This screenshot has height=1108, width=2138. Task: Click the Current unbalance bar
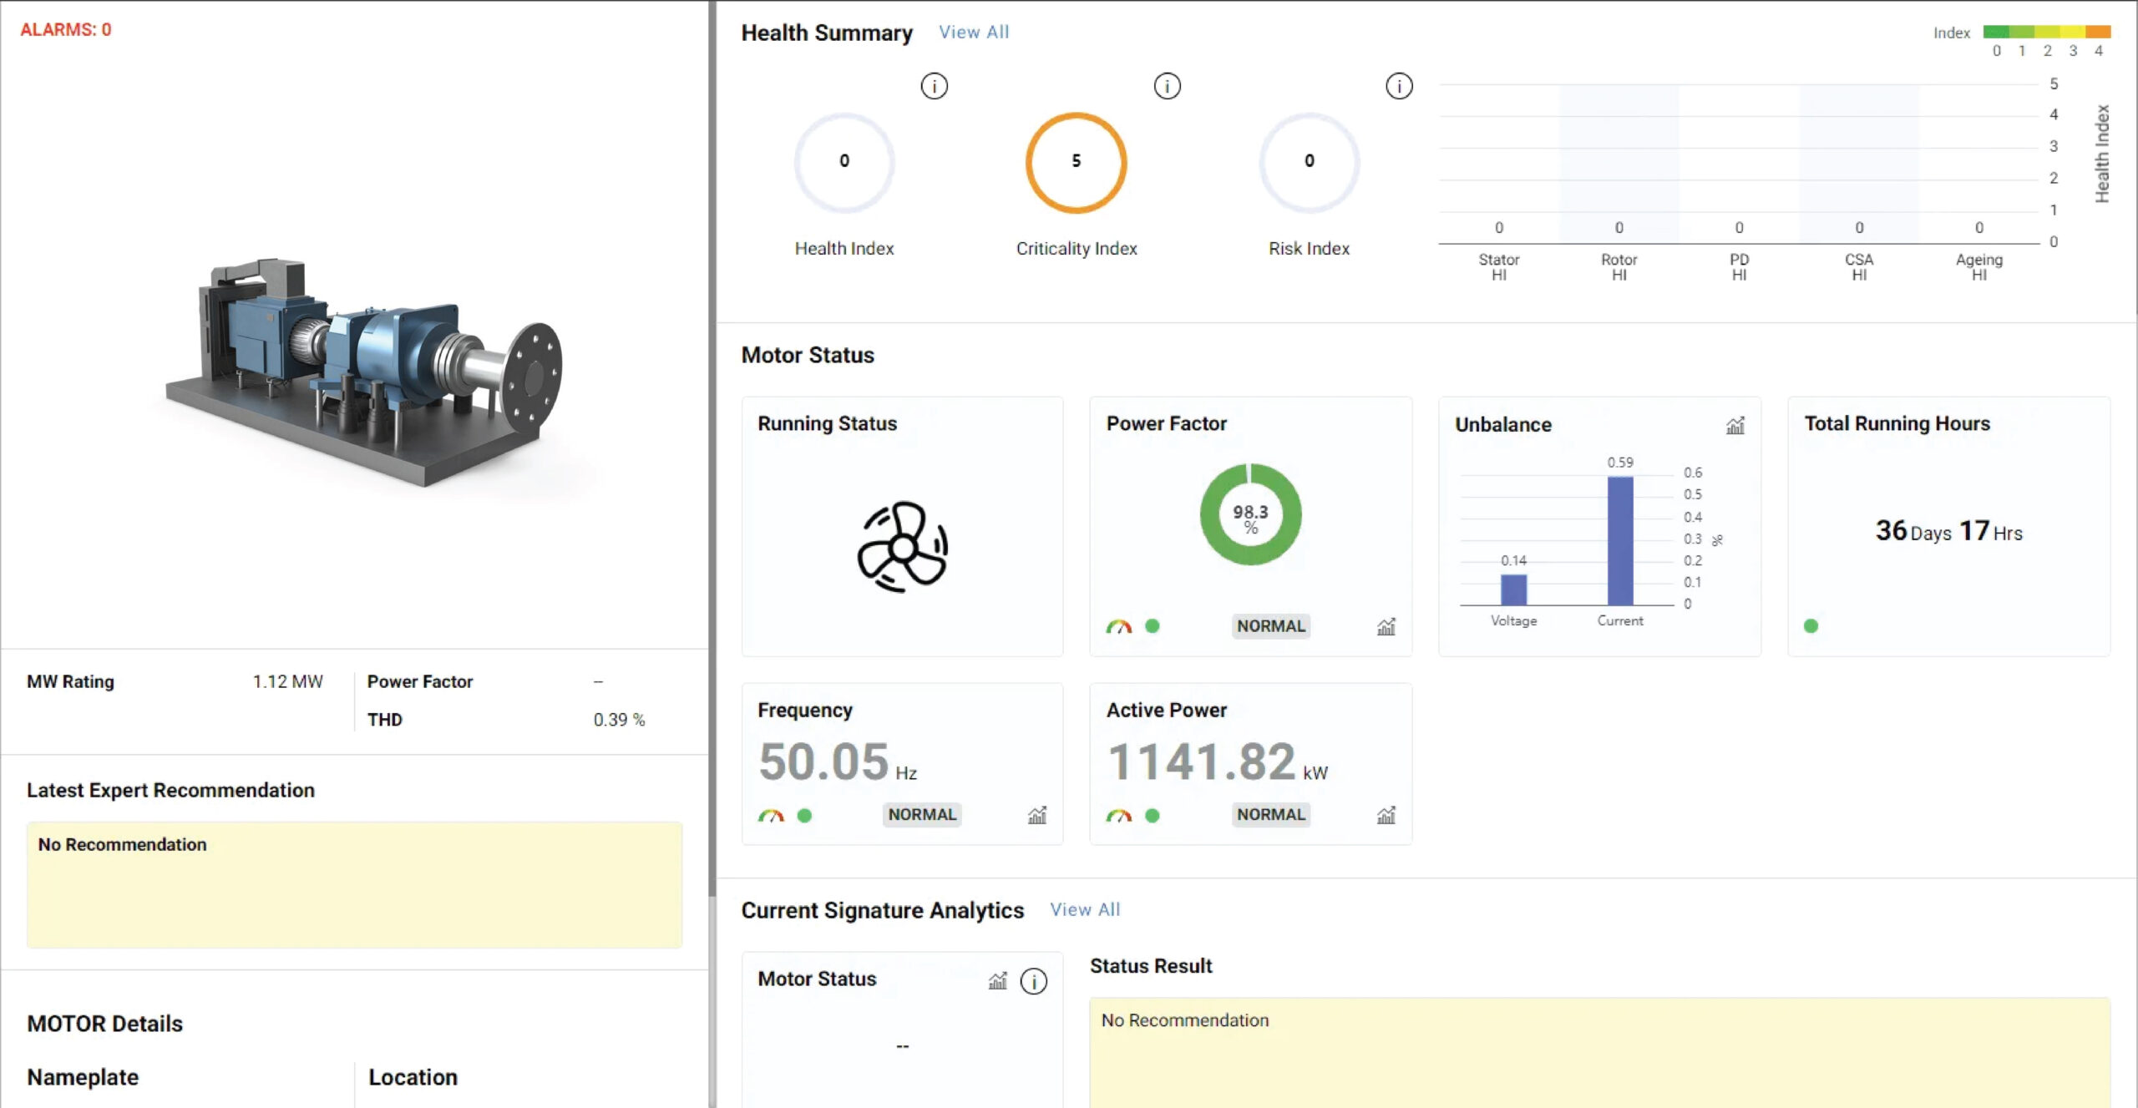[1619, 541]
